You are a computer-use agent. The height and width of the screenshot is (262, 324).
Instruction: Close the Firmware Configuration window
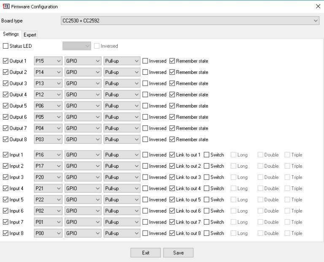click(x=318, y=6)
